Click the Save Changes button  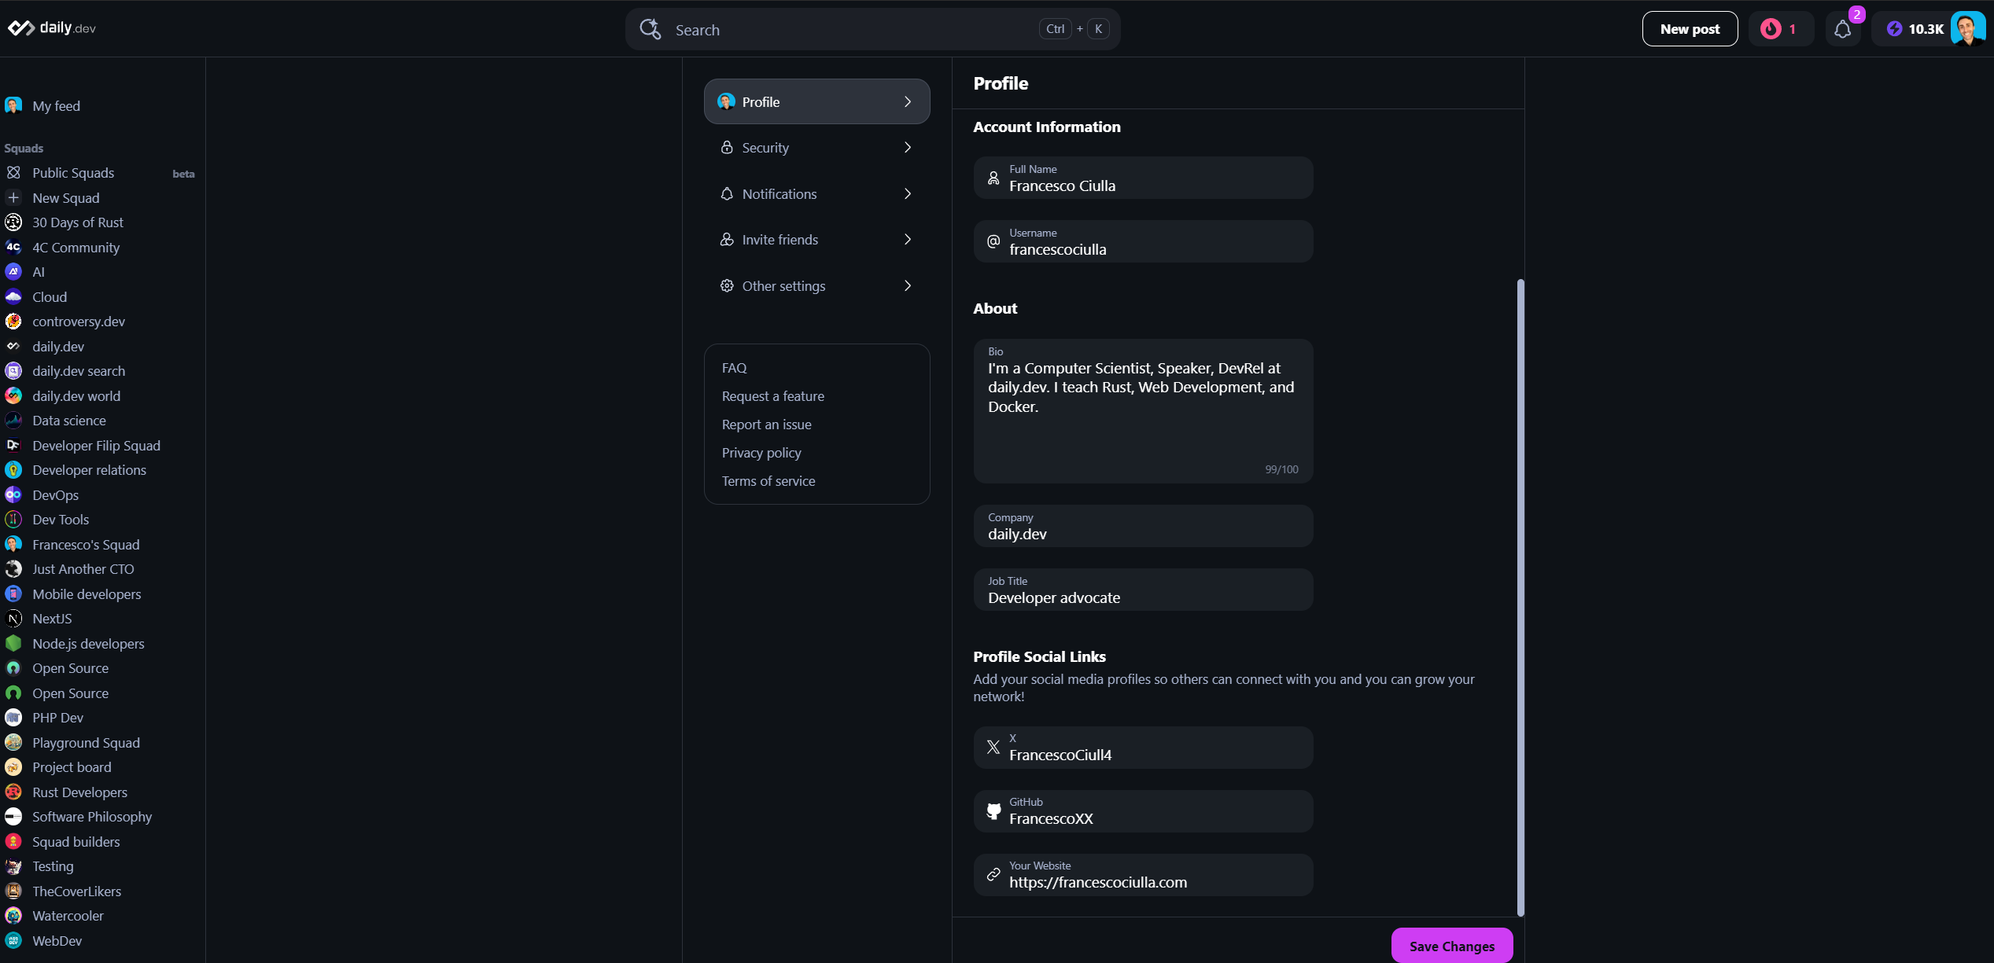click(1451, 946)
